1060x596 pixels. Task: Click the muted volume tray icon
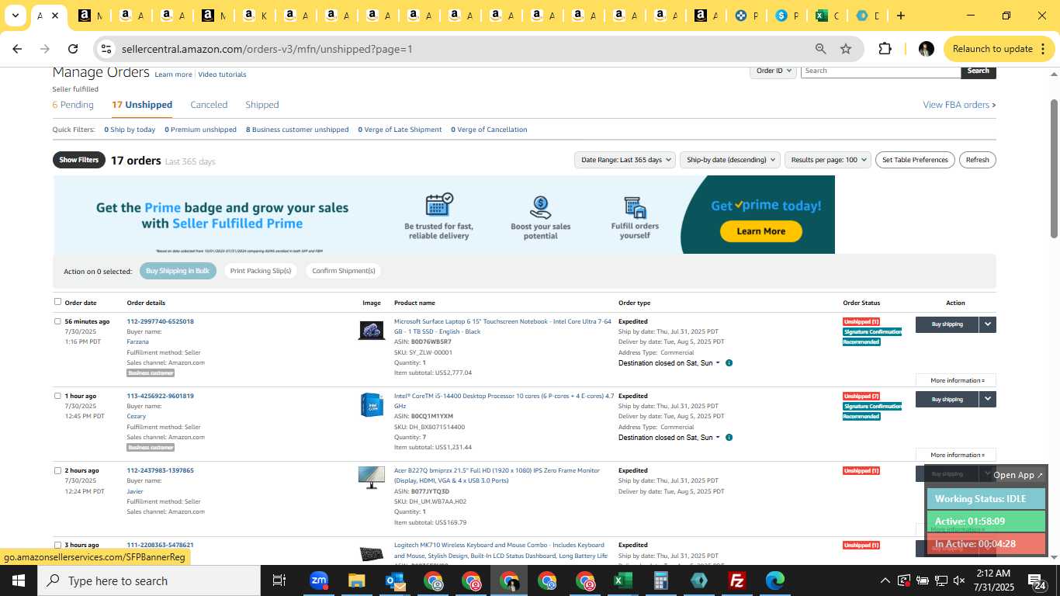960,580
